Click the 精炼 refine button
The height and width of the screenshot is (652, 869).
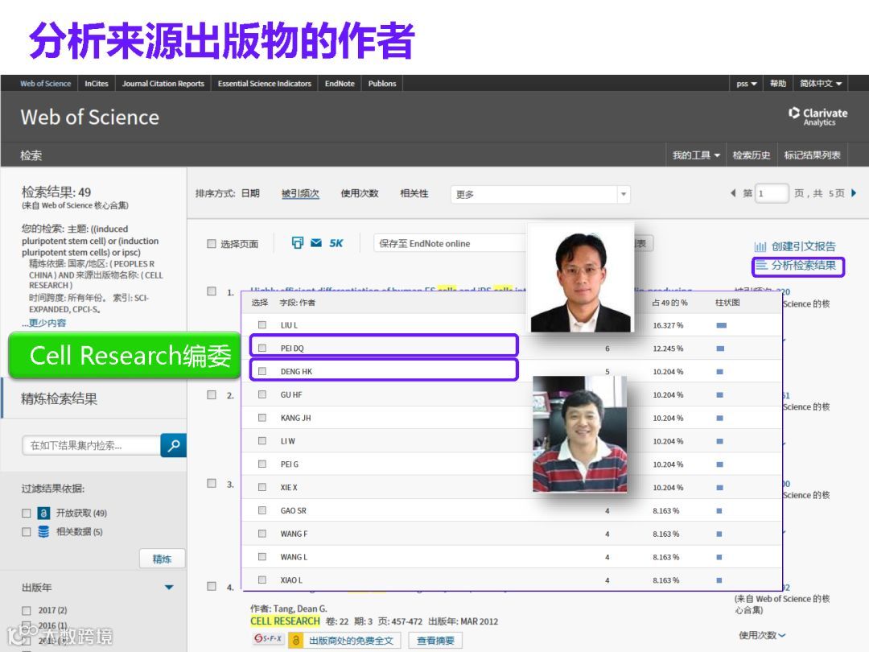[162, 559]
